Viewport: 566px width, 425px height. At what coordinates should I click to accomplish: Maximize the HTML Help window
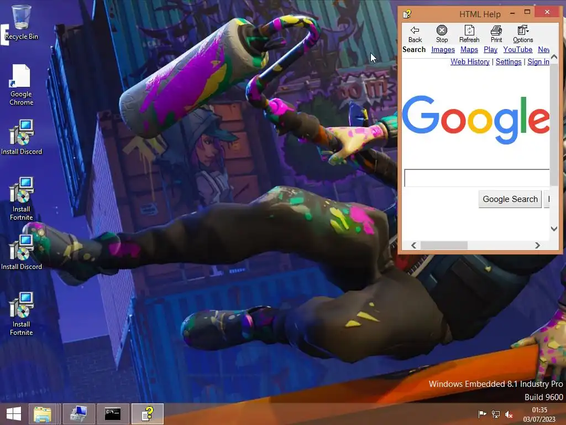click(x=527, y=12)
